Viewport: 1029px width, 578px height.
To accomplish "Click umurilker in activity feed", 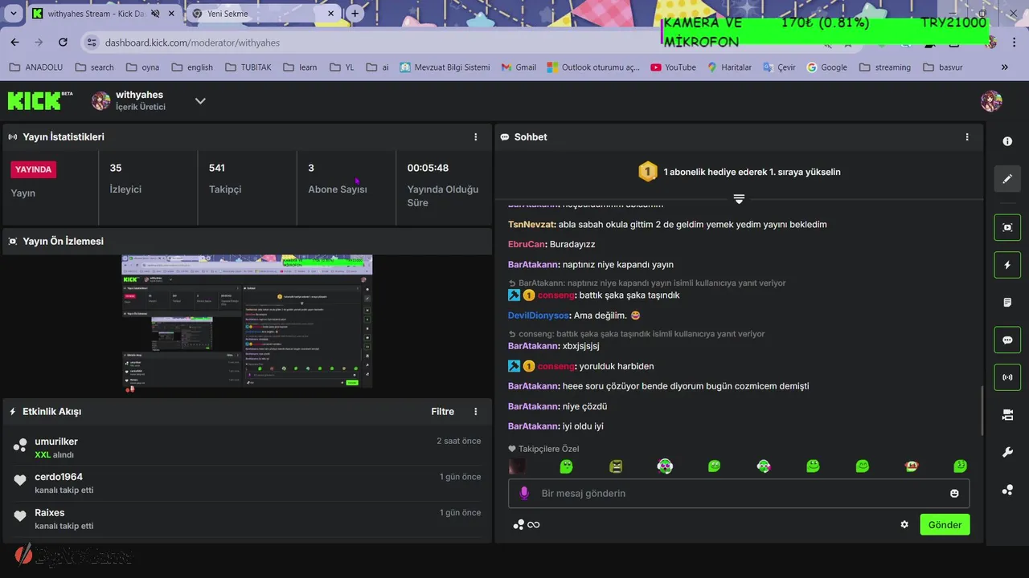I will pos(56,442).
